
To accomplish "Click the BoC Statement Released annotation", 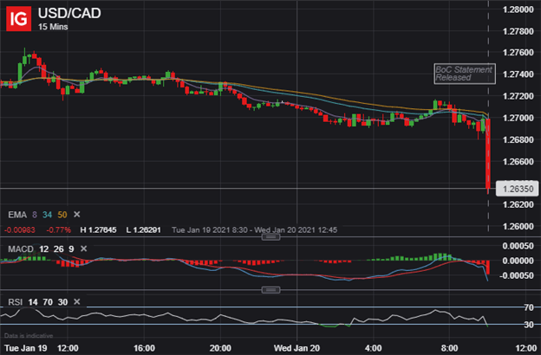I will click(x=465, y=74).
